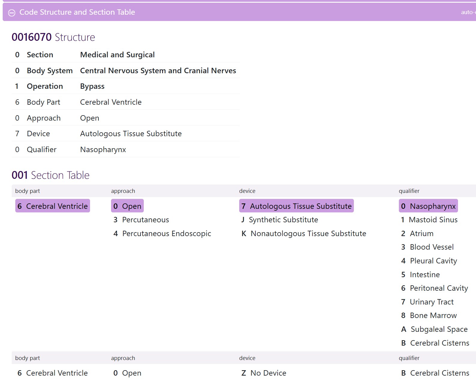Select Atrium qualifier

point(417,234)
